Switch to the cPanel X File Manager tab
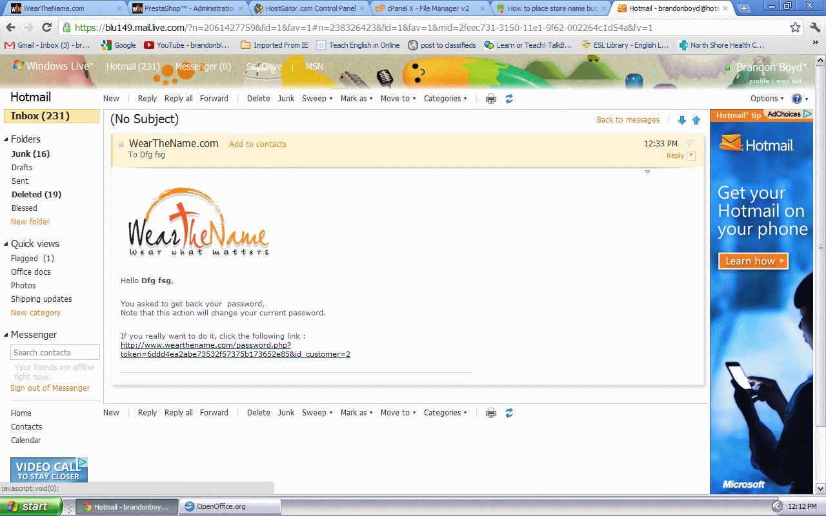The height and width of the screenshot is (516, 826). pos(428,8)
